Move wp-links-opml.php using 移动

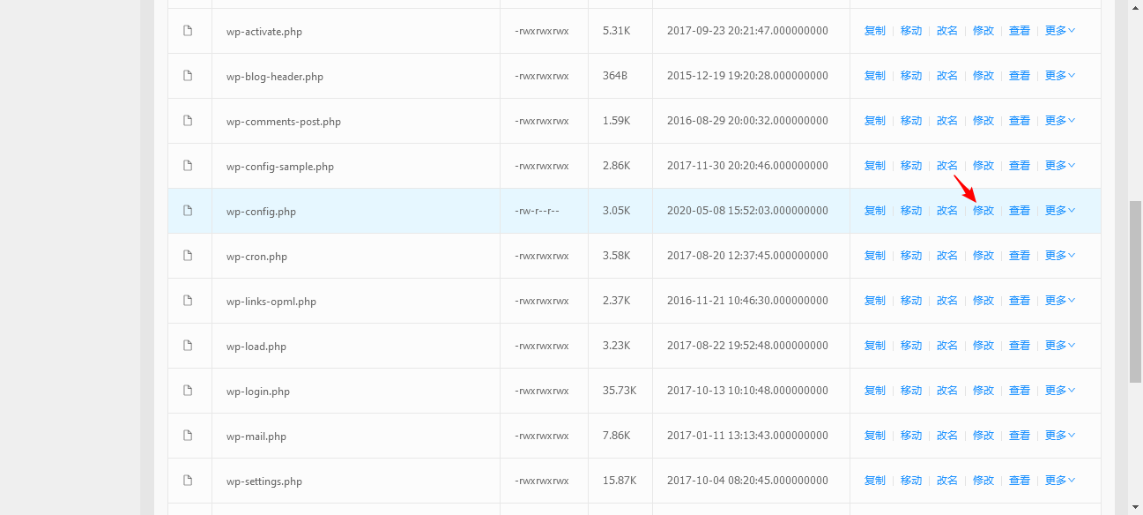[x=911, y=301]
